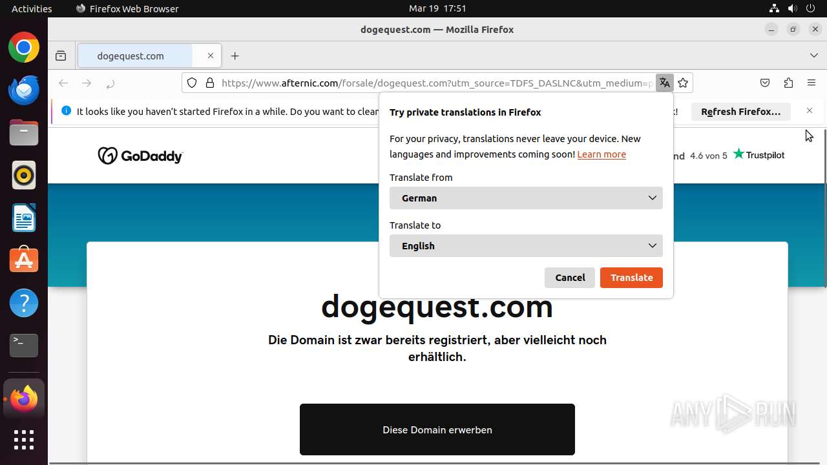Show the applications grid
Screen dimensions: 827x465
(24, 440)
